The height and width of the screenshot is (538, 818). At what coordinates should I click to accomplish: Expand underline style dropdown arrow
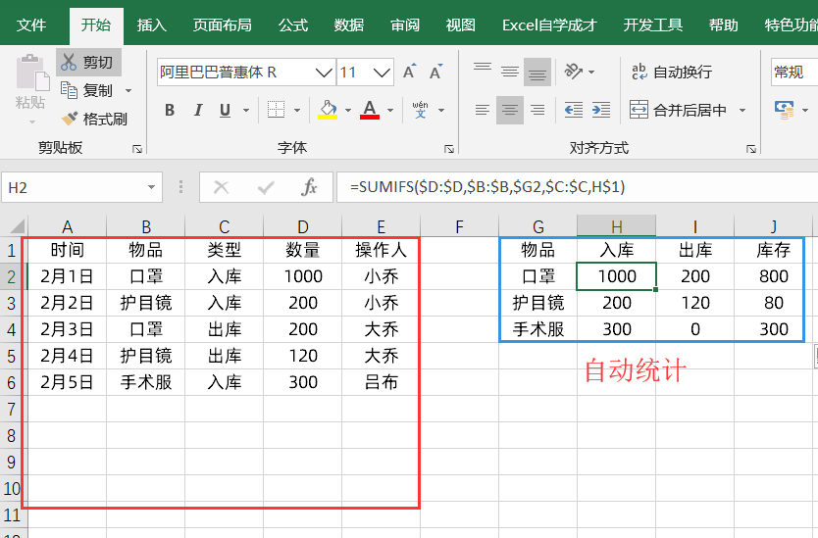pyautogui.click(x=246, y=110)
